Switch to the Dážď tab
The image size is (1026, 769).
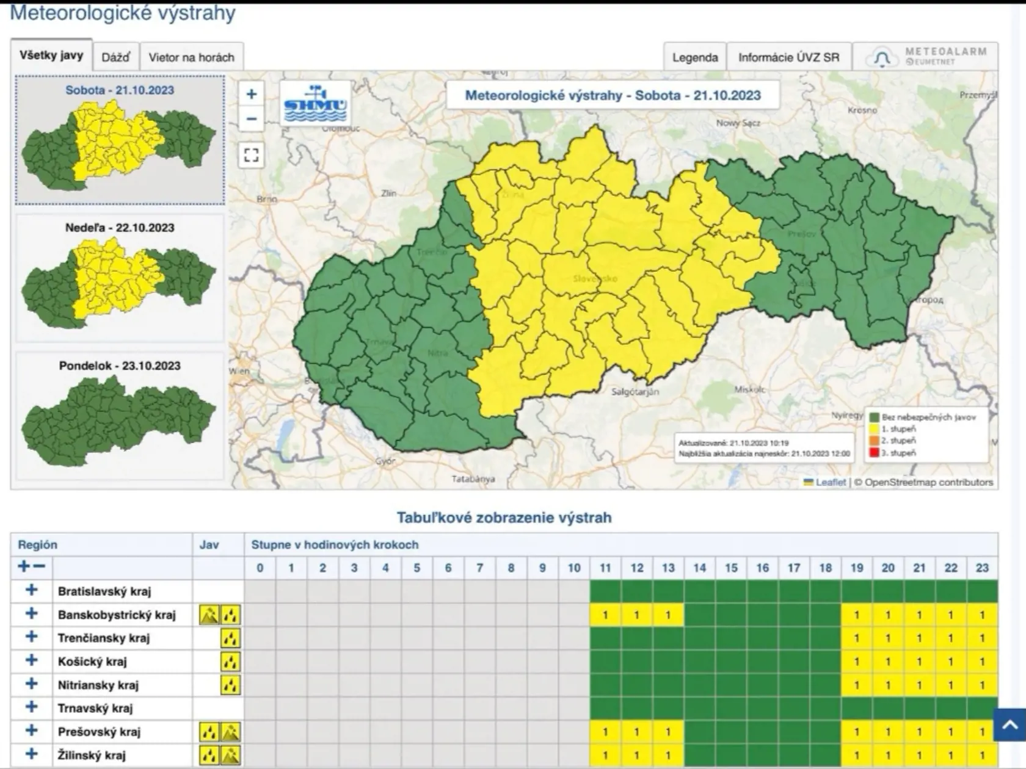click(x=116, y=57)
